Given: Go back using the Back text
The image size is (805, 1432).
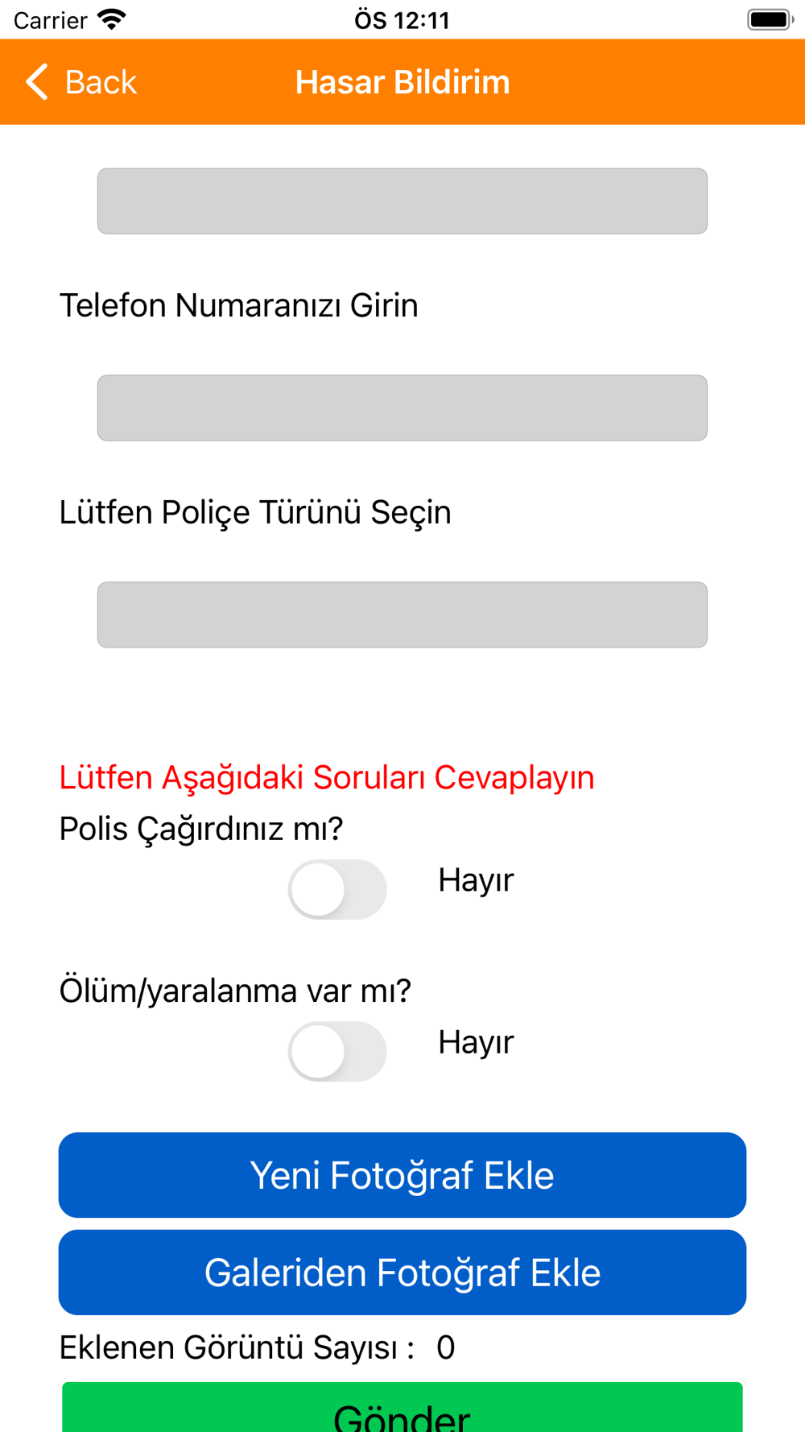Looking at the screenshot, I should tap(101, 82).
